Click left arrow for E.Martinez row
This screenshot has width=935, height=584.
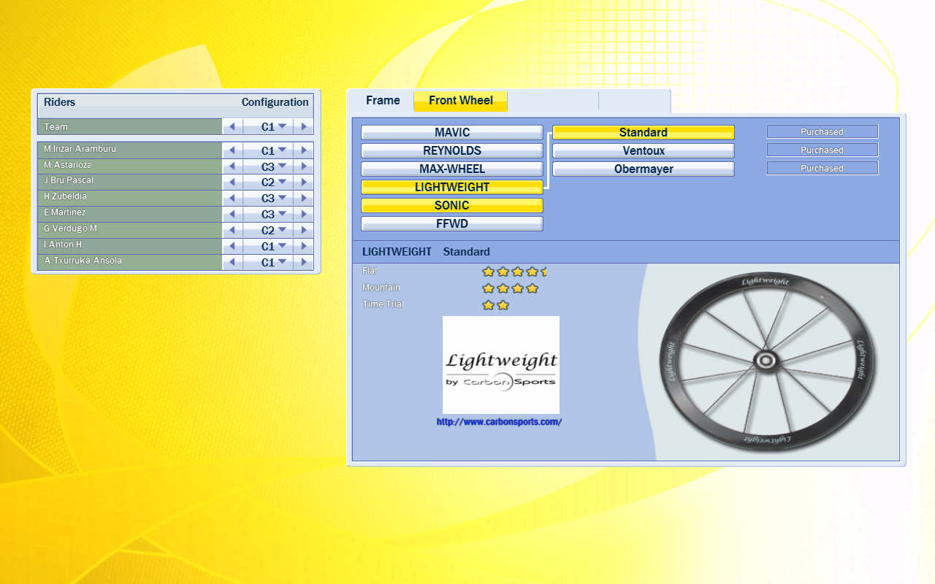[x=232, y=215]
